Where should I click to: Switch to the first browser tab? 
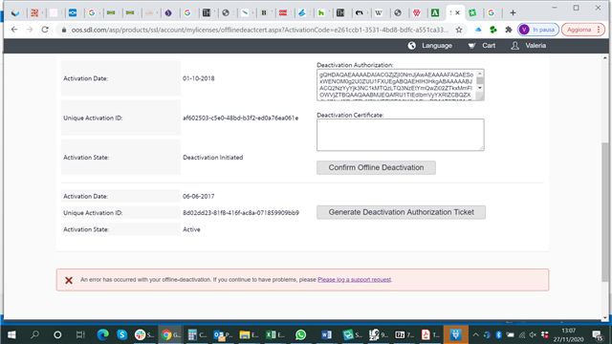click(15, 12)
